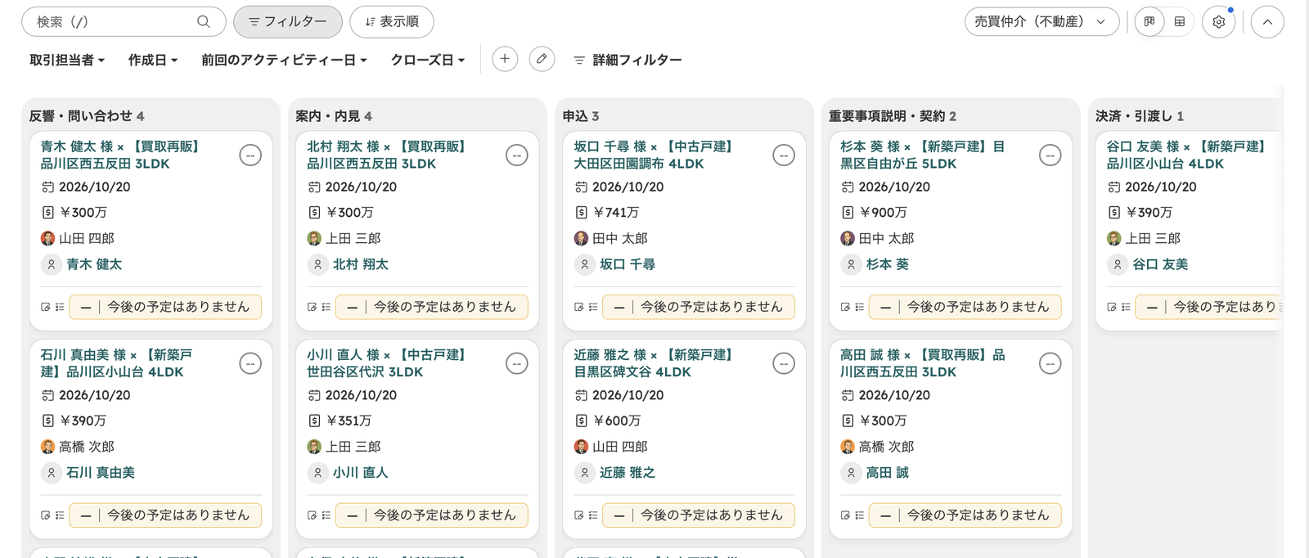The width and height of the screenshot is (1309, 558).
Task: Click the task list icon on 坂口 千尋 card
Action: 593,307
